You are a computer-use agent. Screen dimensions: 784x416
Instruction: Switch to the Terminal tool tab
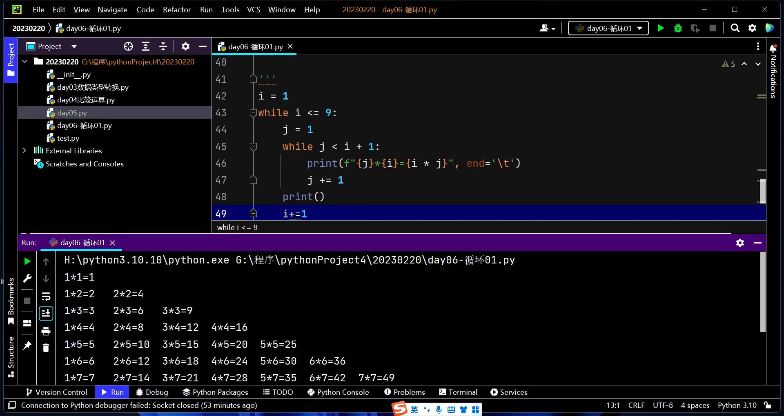[x=458, y=392]
